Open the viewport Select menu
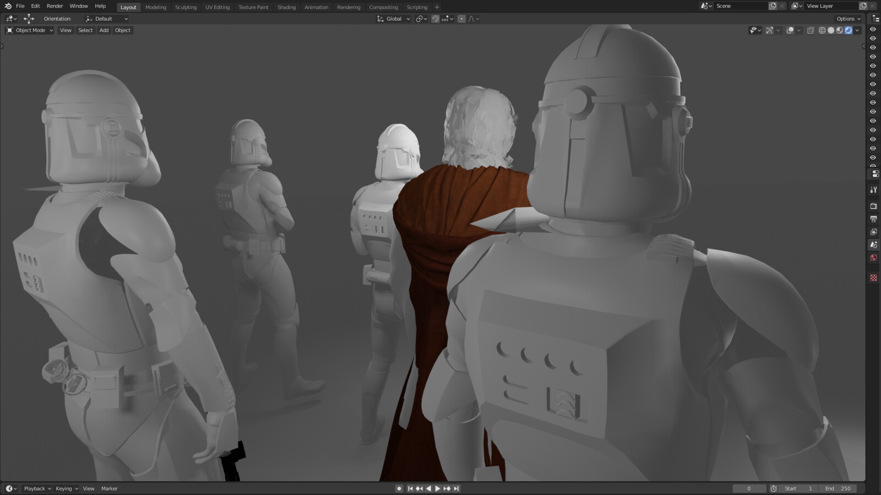The width and height of the screenshot is (881, 495). point(85,30)
